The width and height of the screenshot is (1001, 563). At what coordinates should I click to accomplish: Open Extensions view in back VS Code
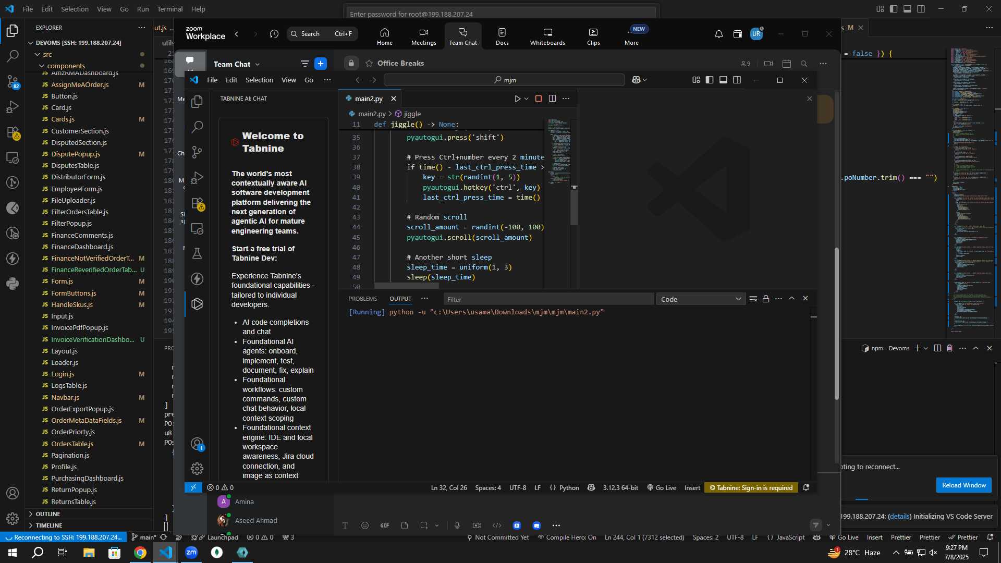tap(13, 132)
